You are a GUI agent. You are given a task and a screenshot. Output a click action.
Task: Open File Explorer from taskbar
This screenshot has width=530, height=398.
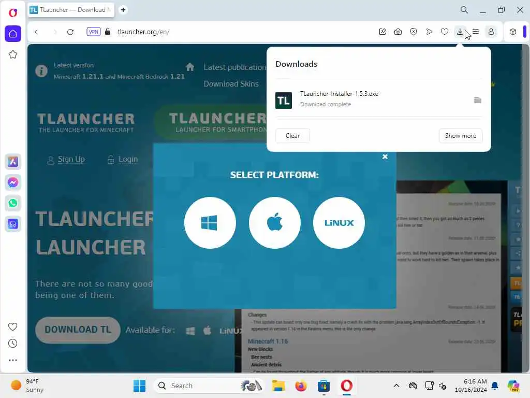278,386
